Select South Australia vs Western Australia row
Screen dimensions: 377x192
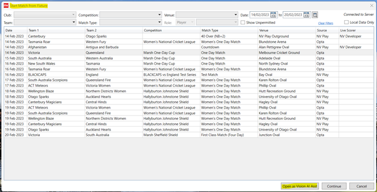tap(189, 58)
